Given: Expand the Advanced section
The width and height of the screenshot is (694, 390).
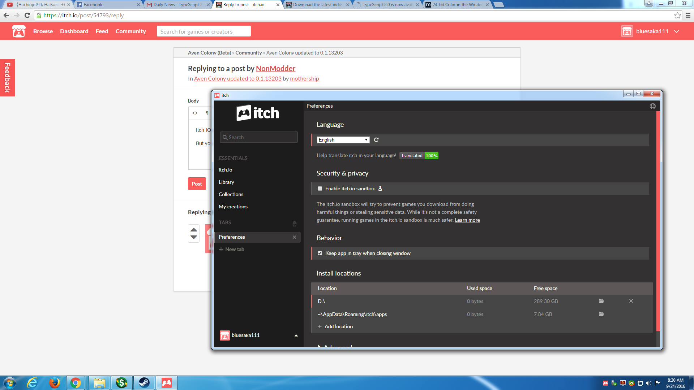Looking at the screenshot, I should (x=334, y=346).
